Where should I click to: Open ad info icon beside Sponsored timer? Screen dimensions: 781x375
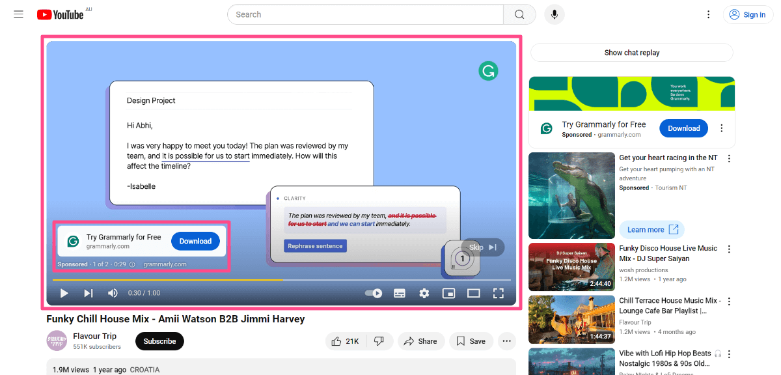click(x=132, y=264)
